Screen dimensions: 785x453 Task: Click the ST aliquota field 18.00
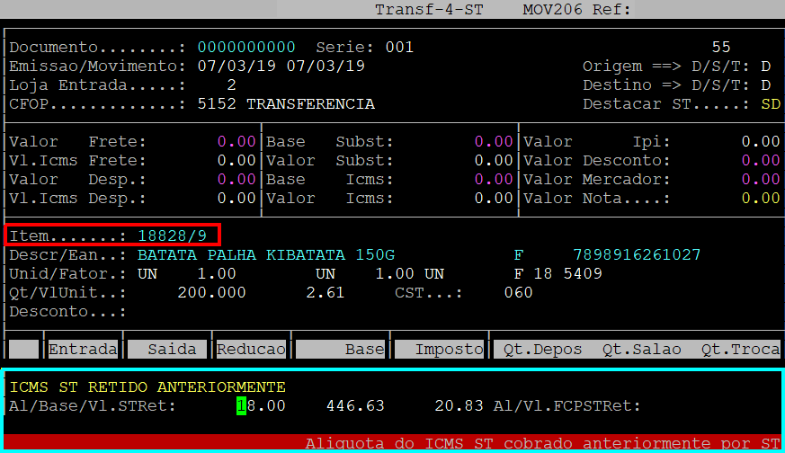[x=261, y=406]
